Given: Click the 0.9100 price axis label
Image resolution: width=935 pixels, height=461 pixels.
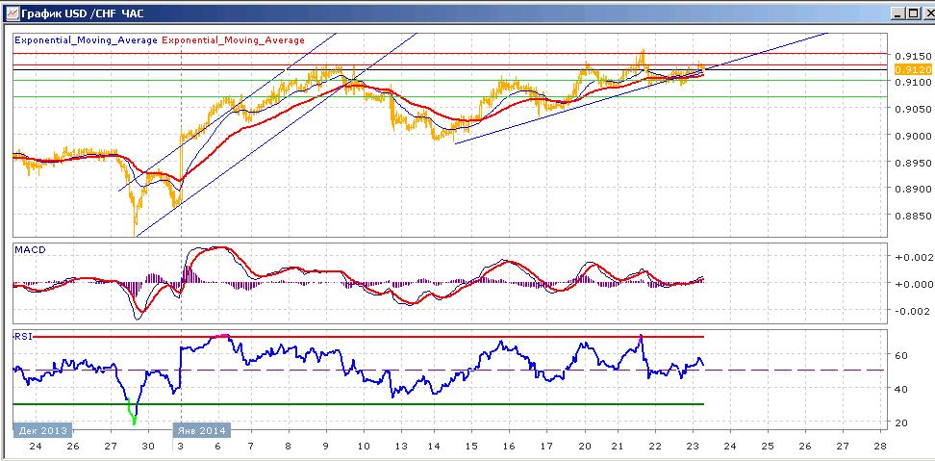Looking at the screenshot, I should (x=911, y=82).
